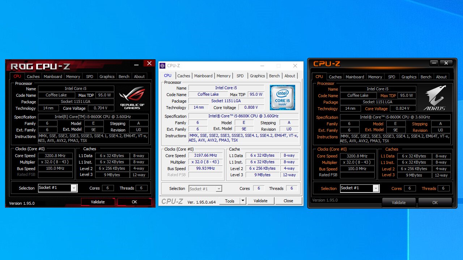
Task: Select SPD tab in ROG CPU-Z
Action: (x=90, y=77)
